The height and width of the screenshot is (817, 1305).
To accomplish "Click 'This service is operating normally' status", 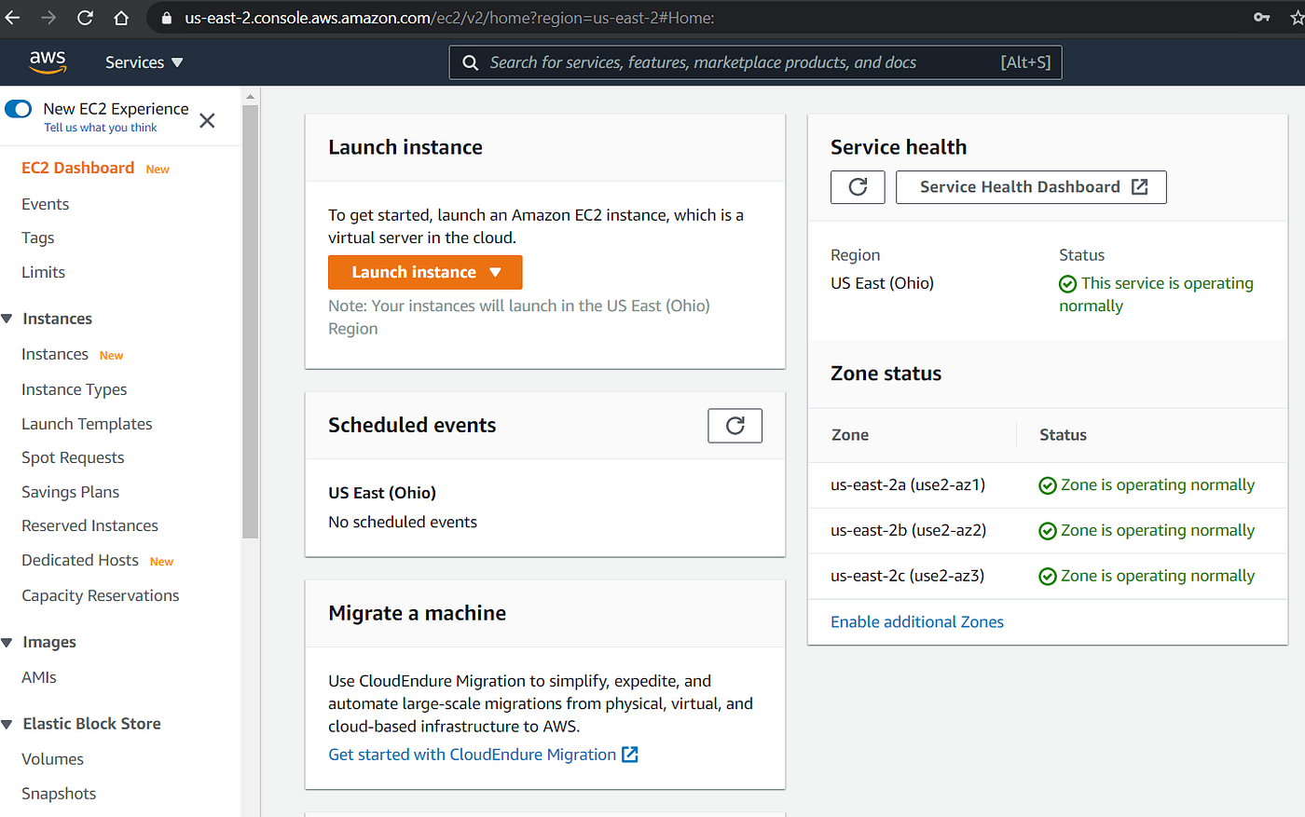I will click(x=1156, y=294).
